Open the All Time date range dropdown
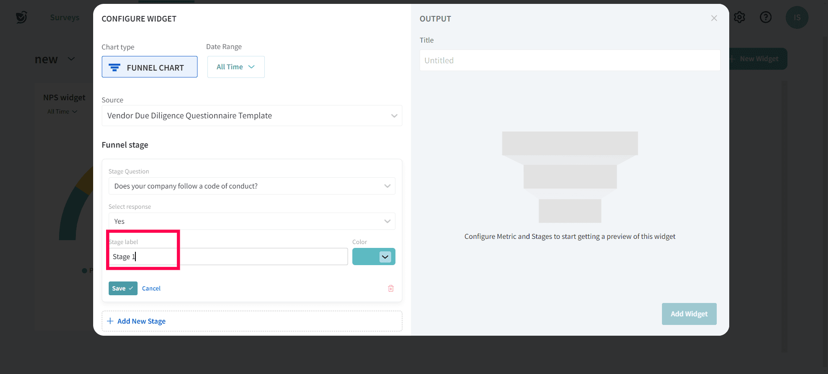828x374 pixels. (236, 67)
